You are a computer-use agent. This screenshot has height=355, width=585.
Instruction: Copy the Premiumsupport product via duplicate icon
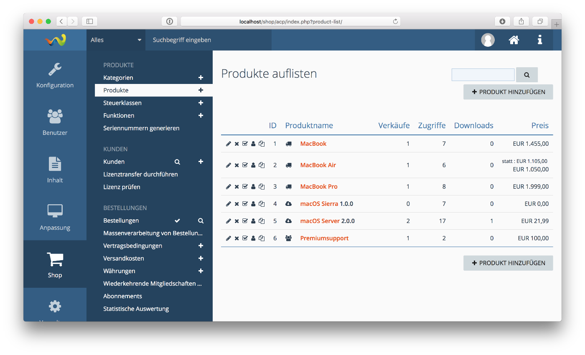pos(262,238)
